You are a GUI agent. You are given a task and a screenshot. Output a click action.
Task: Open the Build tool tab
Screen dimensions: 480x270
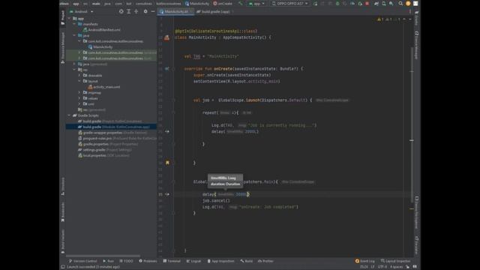pyautogui.click(x=247, y=261)
